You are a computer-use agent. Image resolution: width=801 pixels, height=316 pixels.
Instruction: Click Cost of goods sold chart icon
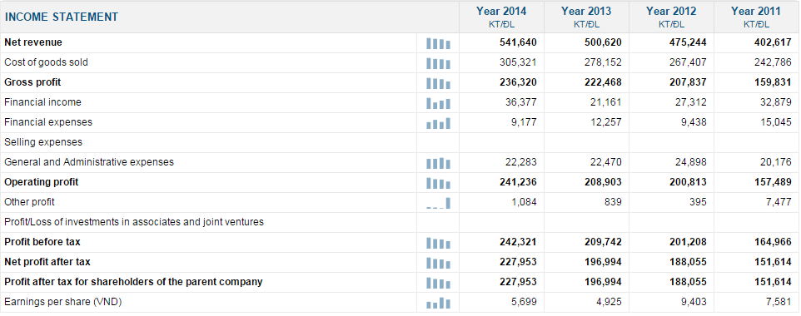(438, 64)
